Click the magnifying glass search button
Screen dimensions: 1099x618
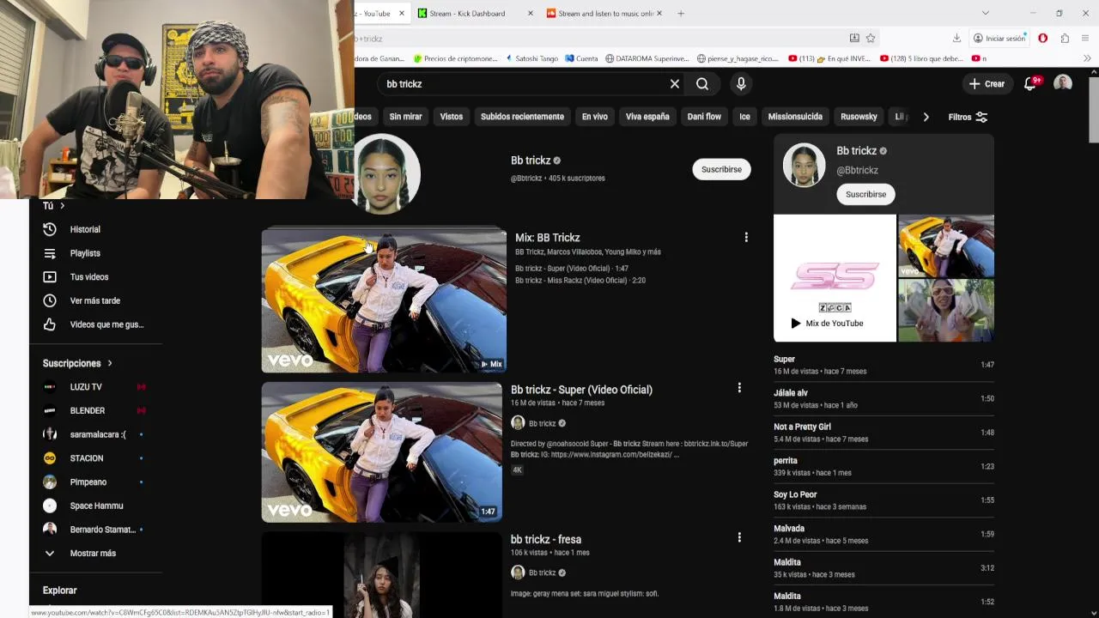click(702, 84)
